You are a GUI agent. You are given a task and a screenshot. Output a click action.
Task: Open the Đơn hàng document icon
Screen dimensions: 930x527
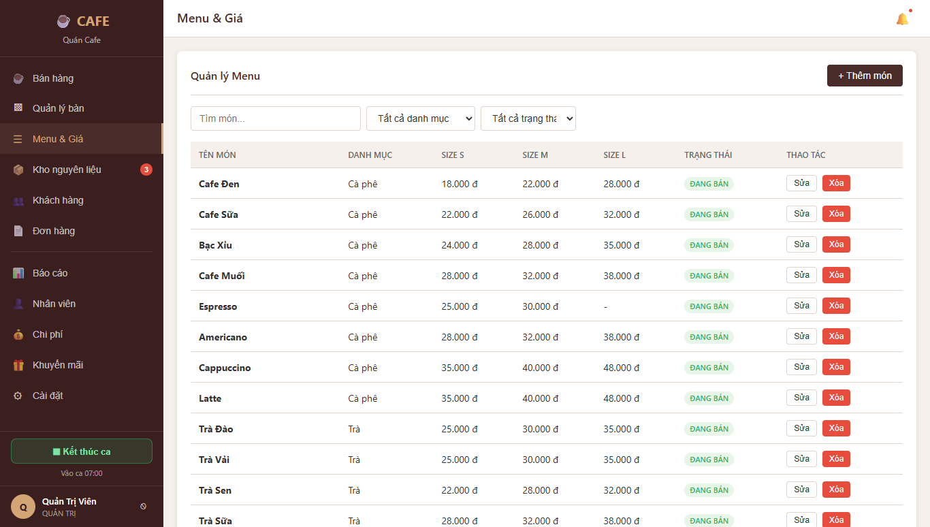pos(18,231)
